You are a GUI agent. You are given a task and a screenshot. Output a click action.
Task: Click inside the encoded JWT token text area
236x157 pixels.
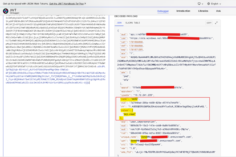point(56,85)
